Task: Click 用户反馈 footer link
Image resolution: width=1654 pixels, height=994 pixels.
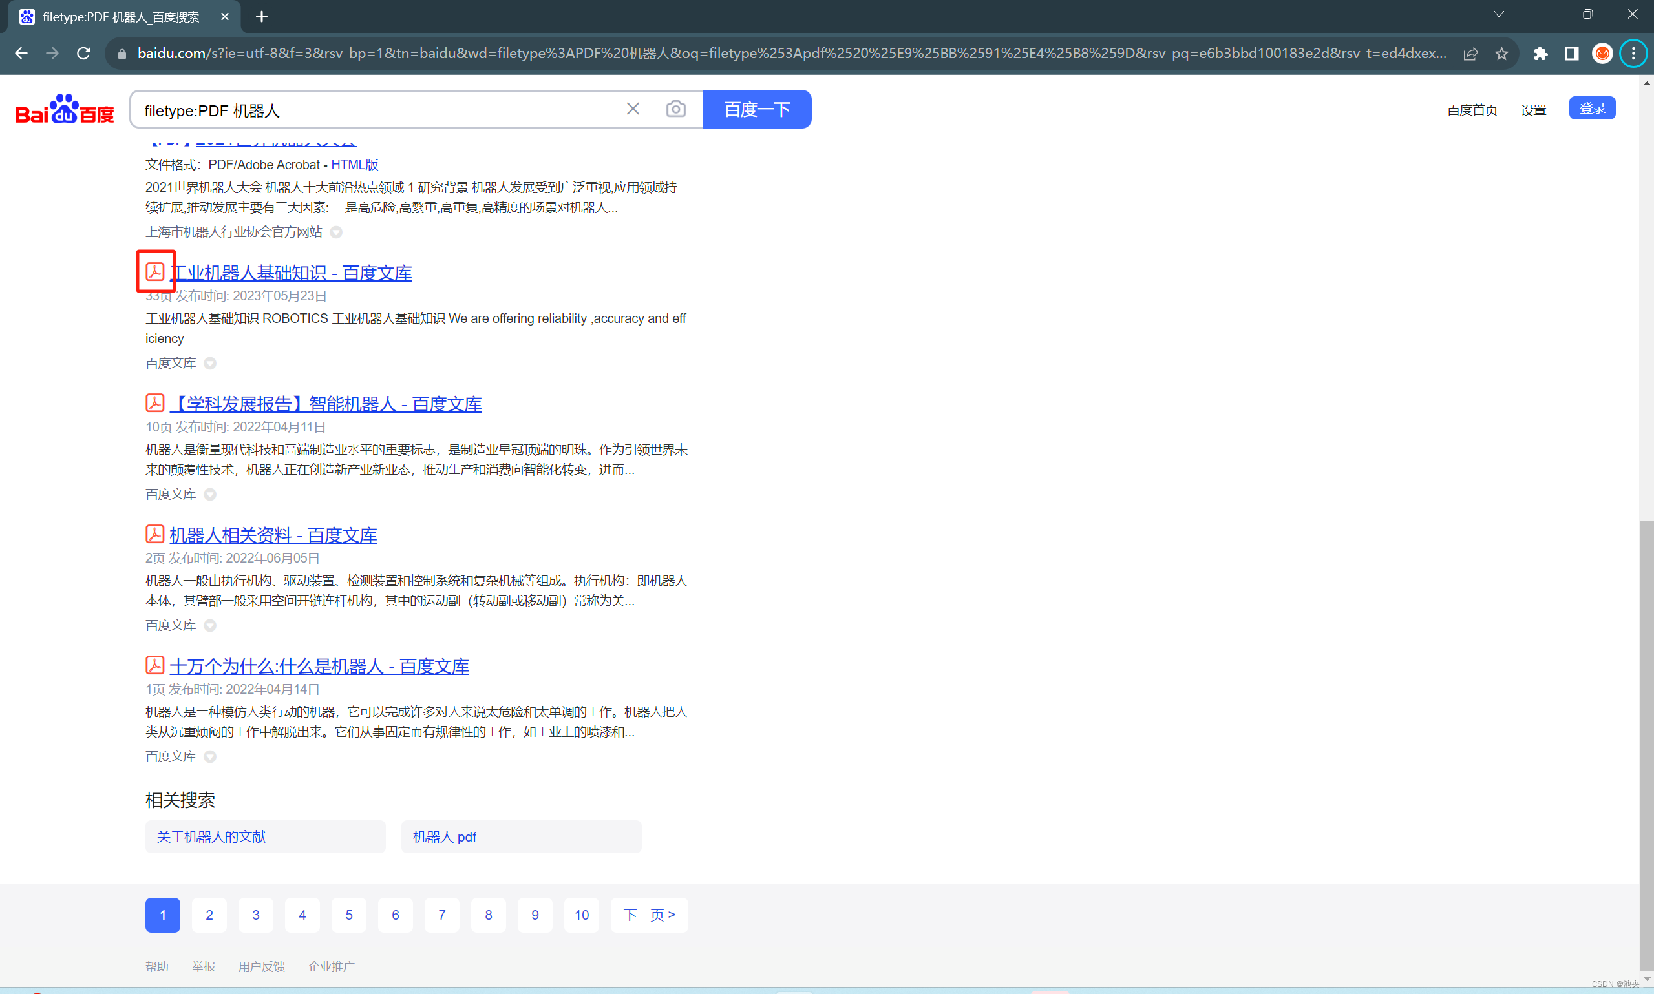Action: pos(261,966)
